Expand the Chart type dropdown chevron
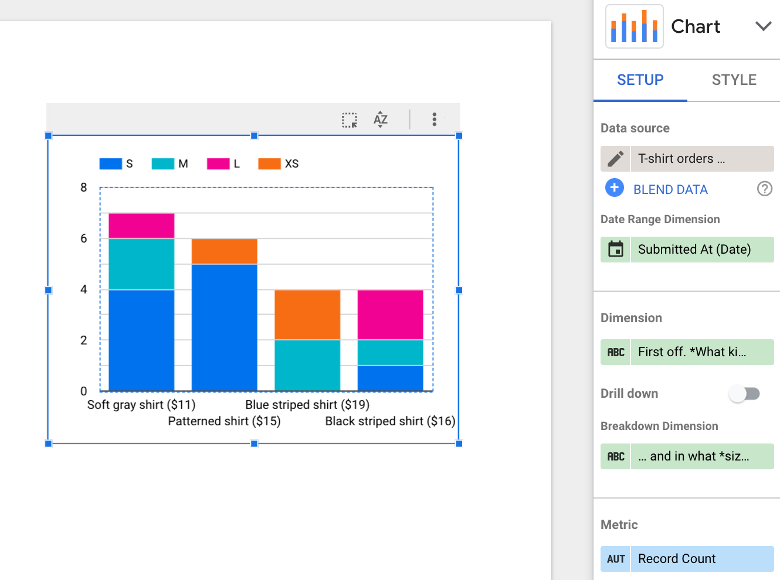Image resolution: width=780 pixels, height=580 pixels. (x=763, y=26)
